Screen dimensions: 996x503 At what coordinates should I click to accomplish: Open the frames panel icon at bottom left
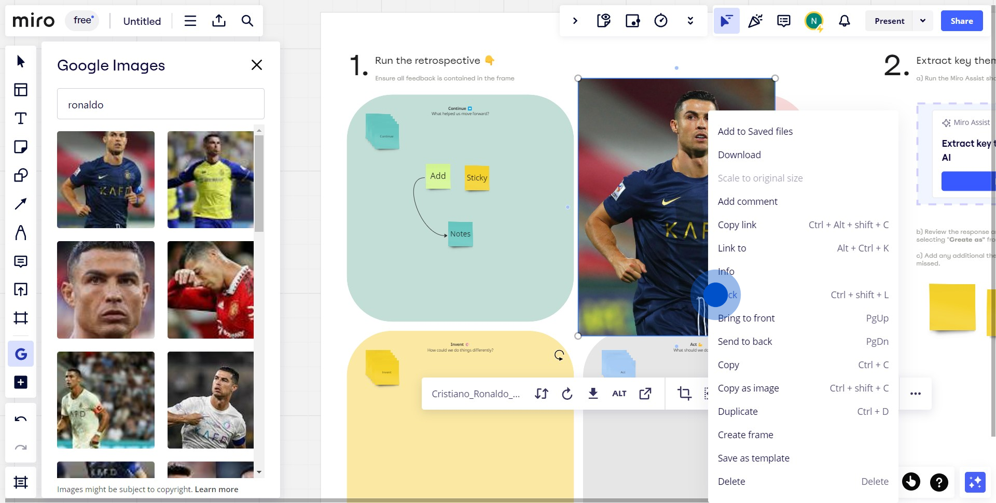point(21,482)
